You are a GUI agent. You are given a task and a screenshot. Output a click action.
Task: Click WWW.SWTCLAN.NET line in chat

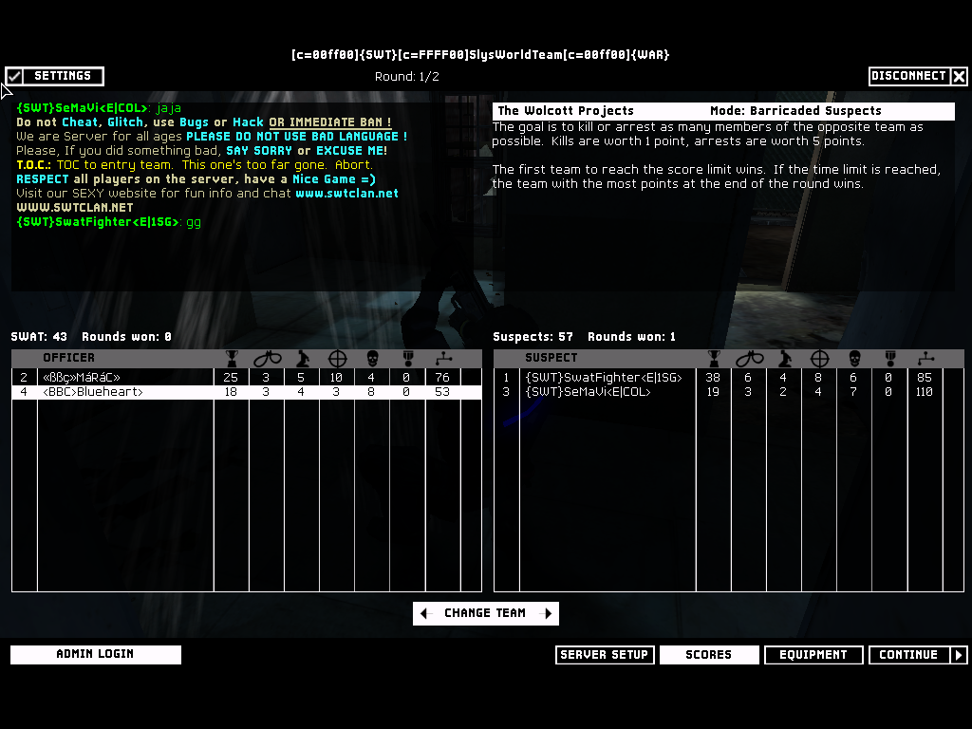(x=74, y=208)
